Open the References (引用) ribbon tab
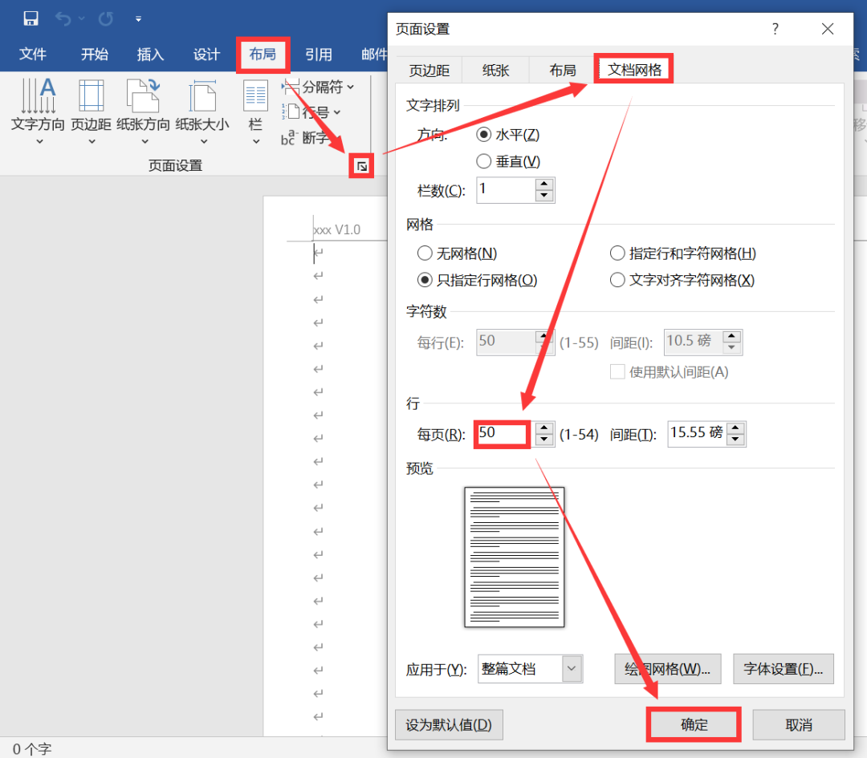This screenshot has width=867, height=758. [x=319, y=54]
